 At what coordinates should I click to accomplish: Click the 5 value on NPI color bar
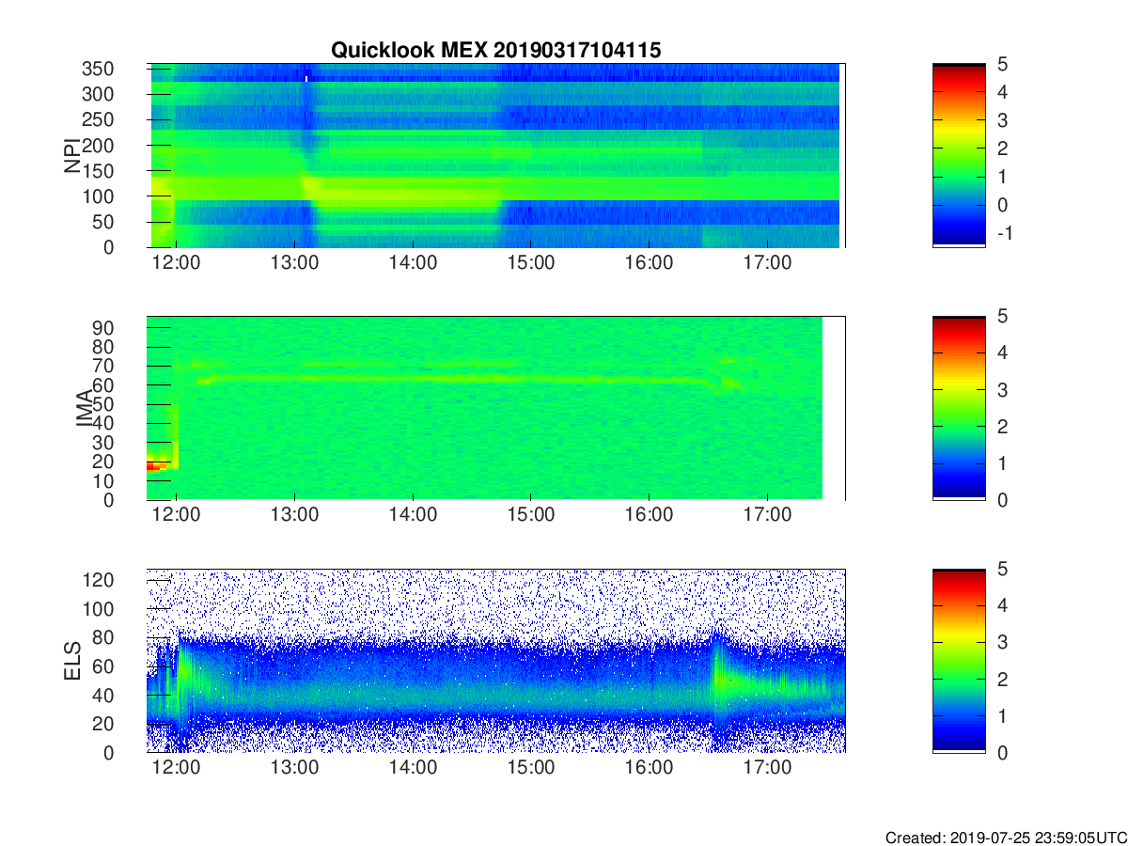coord(1001,64)
